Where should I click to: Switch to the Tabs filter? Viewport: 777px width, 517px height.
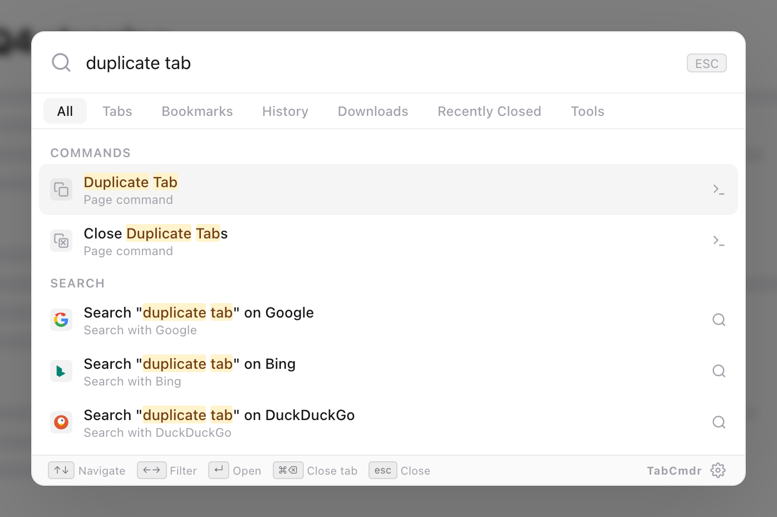point(117,111)
